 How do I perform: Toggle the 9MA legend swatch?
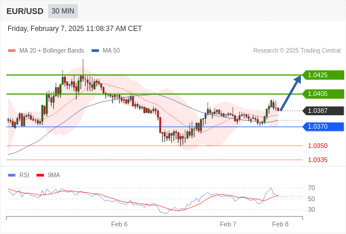(x=40, y=175)
